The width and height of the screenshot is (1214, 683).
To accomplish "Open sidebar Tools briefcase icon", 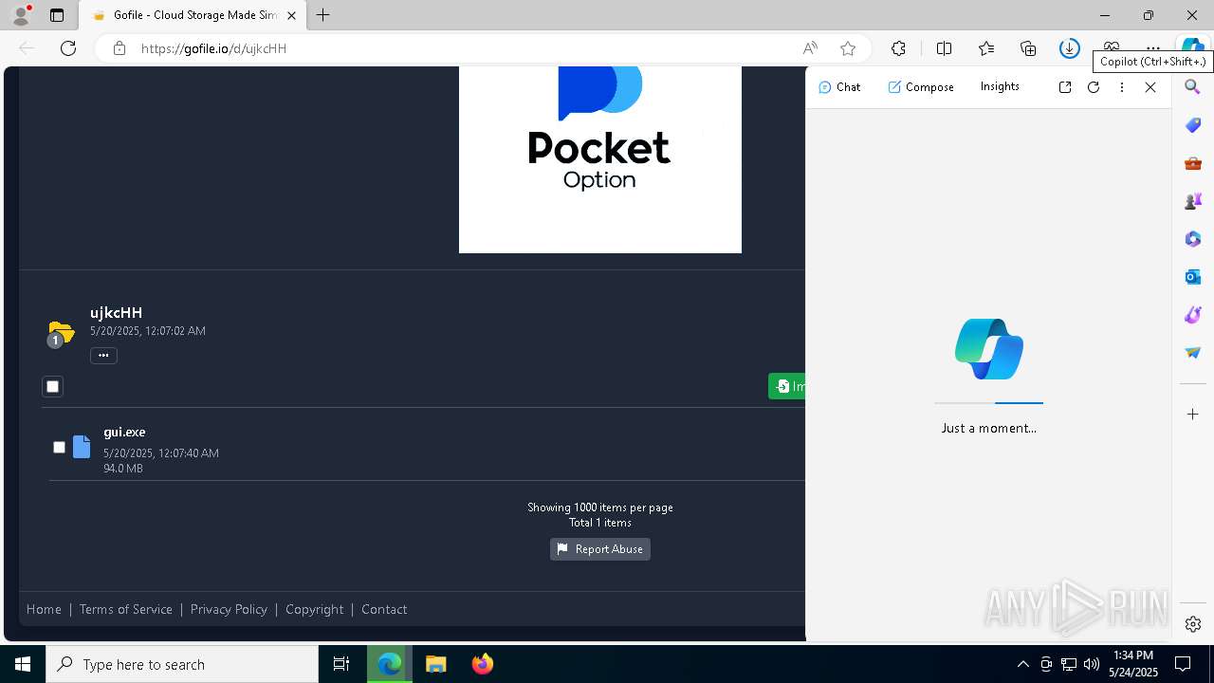I will pos(1193,163).
